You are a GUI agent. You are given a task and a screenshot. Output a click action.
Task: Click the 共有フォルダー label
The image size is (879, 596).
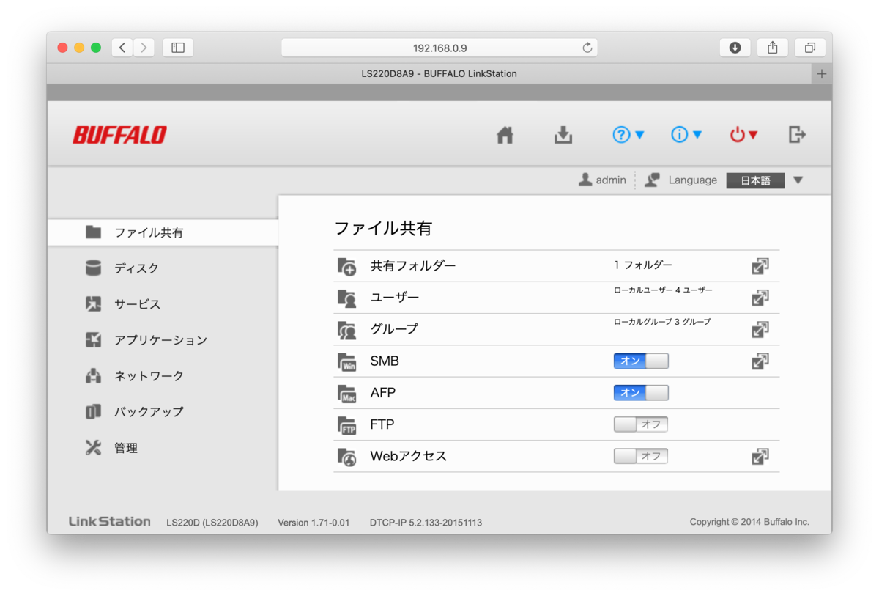pos(413,266)
